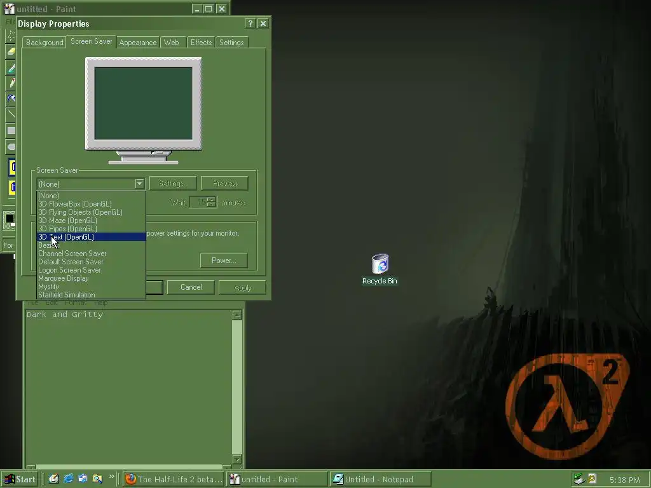Choose 3D Flying Objects (OpenGL) from the list
Viewport: 651px width, 488px height.
pyautogui.click(x=92, y=212)
